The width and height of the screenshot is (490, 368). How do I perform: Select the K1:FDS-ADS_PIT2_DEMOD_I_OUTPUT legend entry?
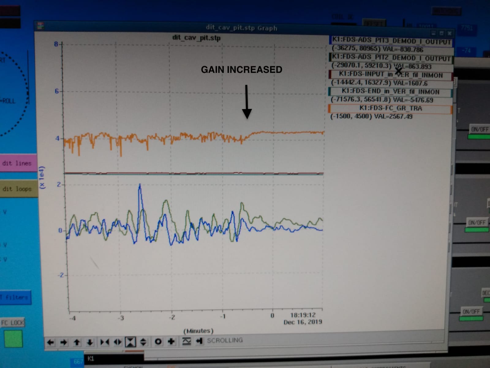(x=391, y=58)
